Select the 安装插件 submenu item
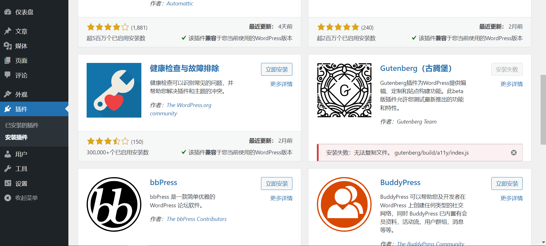This screenshot has height=246, width=546. click(x=17, y=137)
